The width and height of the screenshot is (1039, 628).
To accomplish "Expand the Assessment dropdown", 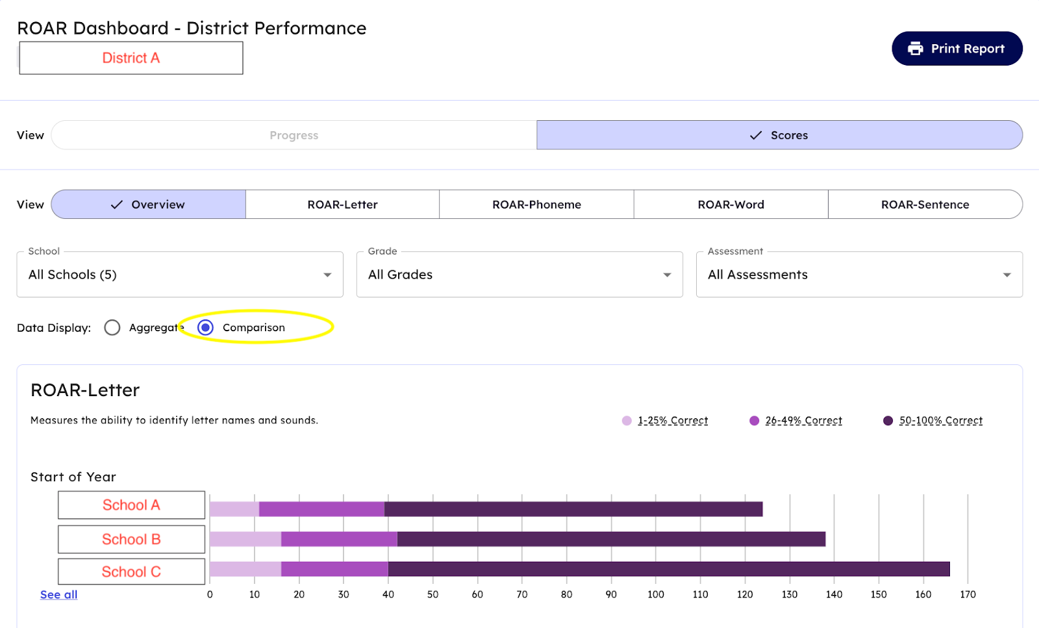I will [x=859, y=275].
